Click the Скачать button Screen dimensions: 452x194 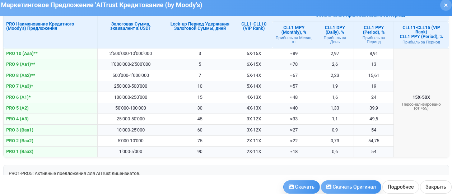point(302,187)
